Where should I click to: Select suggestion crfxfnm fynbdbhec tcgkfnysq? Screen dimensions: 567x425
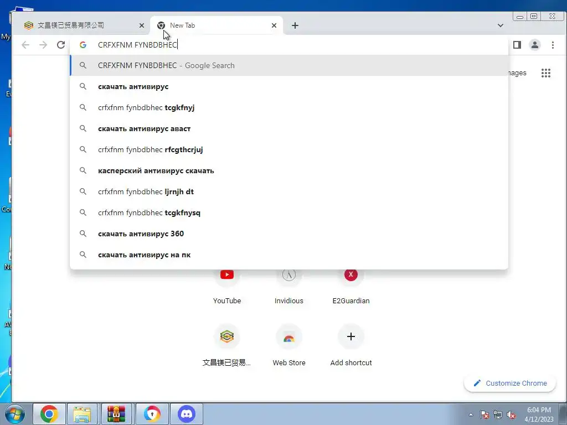[289, 212]
